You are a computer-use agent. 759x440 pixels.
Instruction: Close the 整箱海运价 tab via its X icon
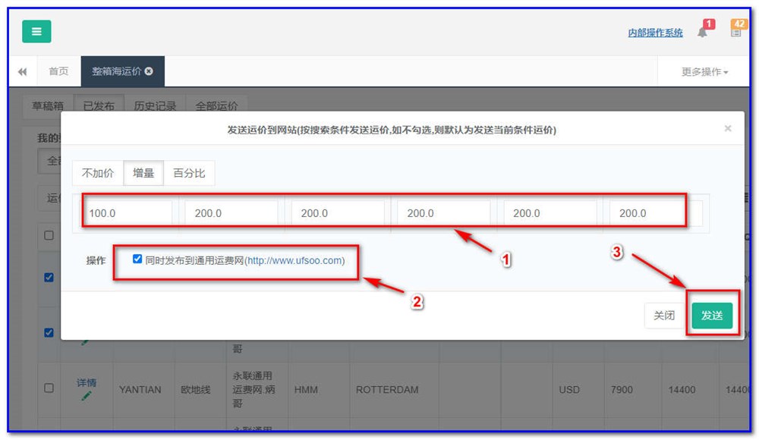point(149,71)
